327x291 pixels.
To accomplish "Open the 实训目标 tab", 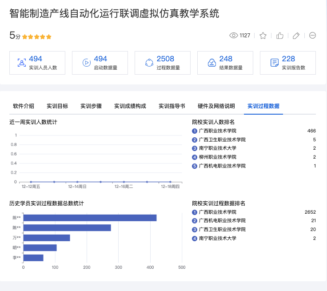I will pos(57,106).
